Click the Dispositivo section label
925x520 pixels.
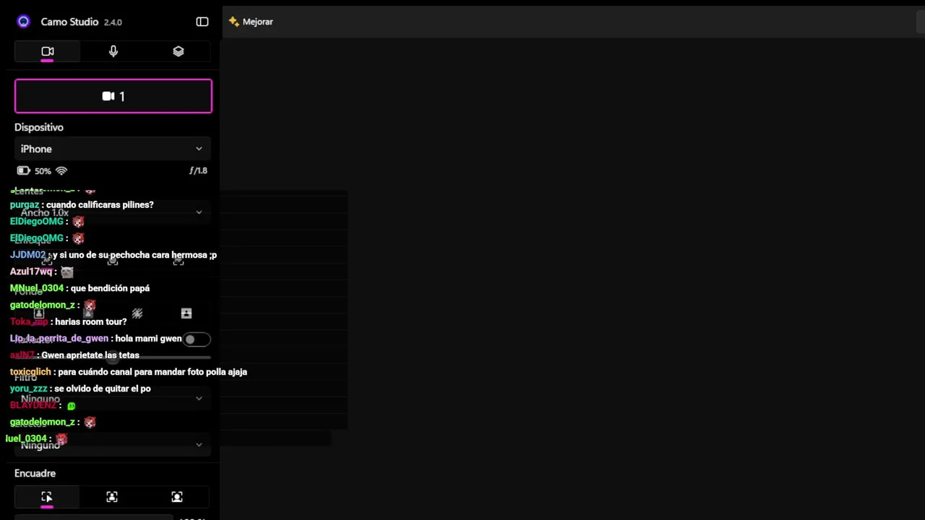39,127
